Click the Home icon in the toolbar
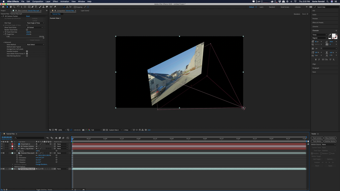The height and width of the screenshot is (191, 340). (x=3, y=7)
